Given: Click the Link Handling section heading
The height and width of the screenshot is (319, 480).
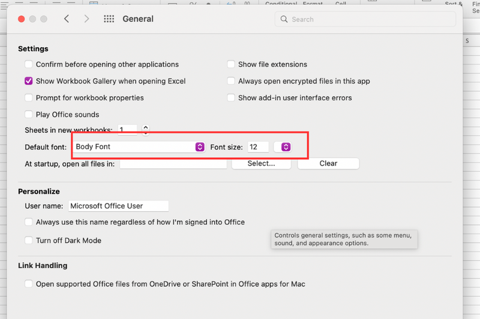Looking at the screenshot, I should [x=43, y=266].
